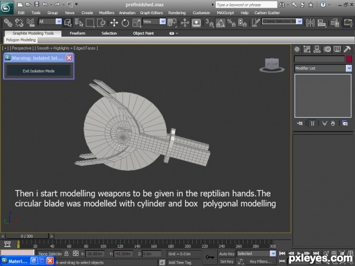This screenshot has height=266, width=355.
Task: Open the Modifiers menu
Action: click(x=106, y=12)
